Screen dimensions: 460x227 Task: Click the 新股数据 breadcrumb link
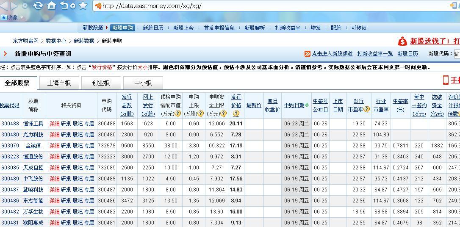pos(84,41)
